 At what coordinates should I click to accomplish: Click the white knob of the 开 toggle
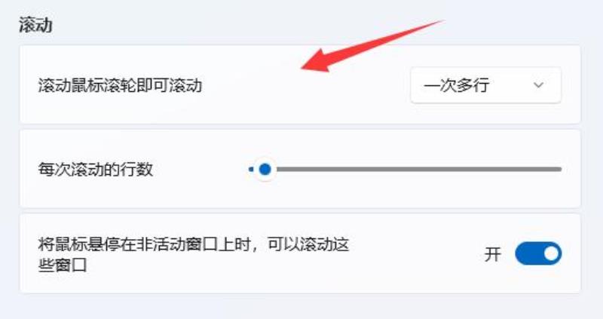click(x=551, y=253)
